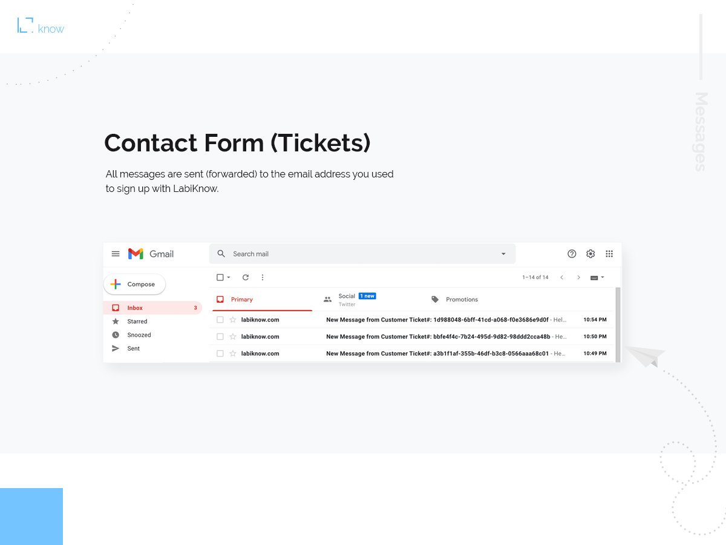Open the Starred folder
This screenshot has width=726, height=545.
pos(137,322)
